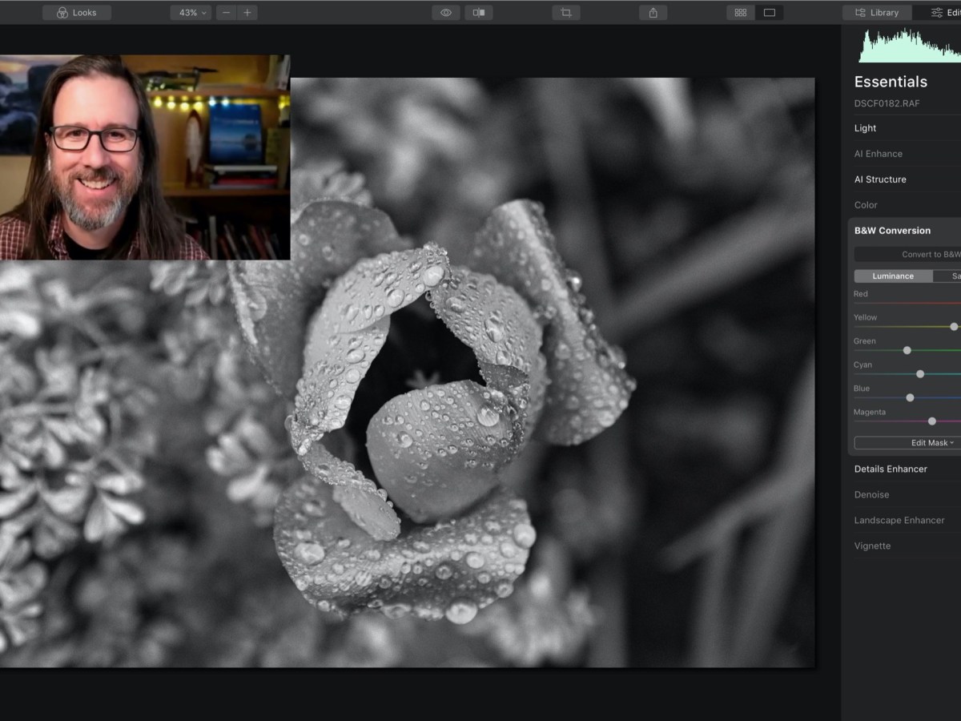
Task: Click the zoom out minus button
Action: [226, 13]
